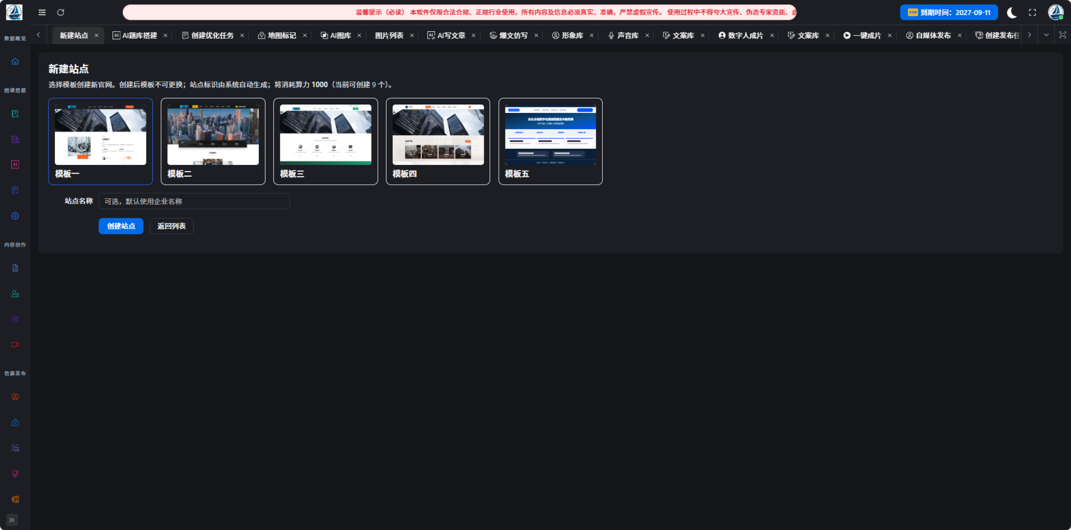
Task: Click the VIP 到期时间 badge
Action: point(949,13)
